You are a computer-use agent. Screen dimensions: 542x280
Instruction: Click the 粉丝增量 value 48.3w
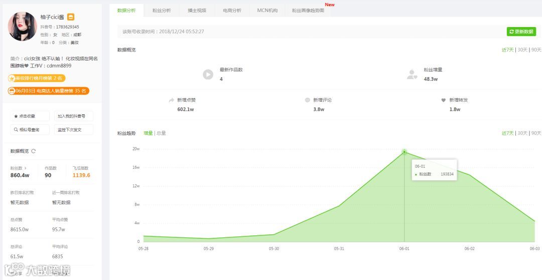click(x=431, y=79)
